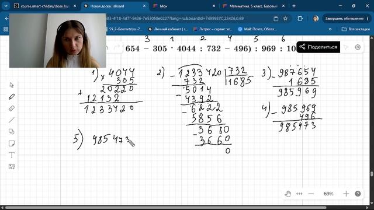Select the insert image tool
The height and width of the screenshot is (210, 374).
tap(12, 166)
